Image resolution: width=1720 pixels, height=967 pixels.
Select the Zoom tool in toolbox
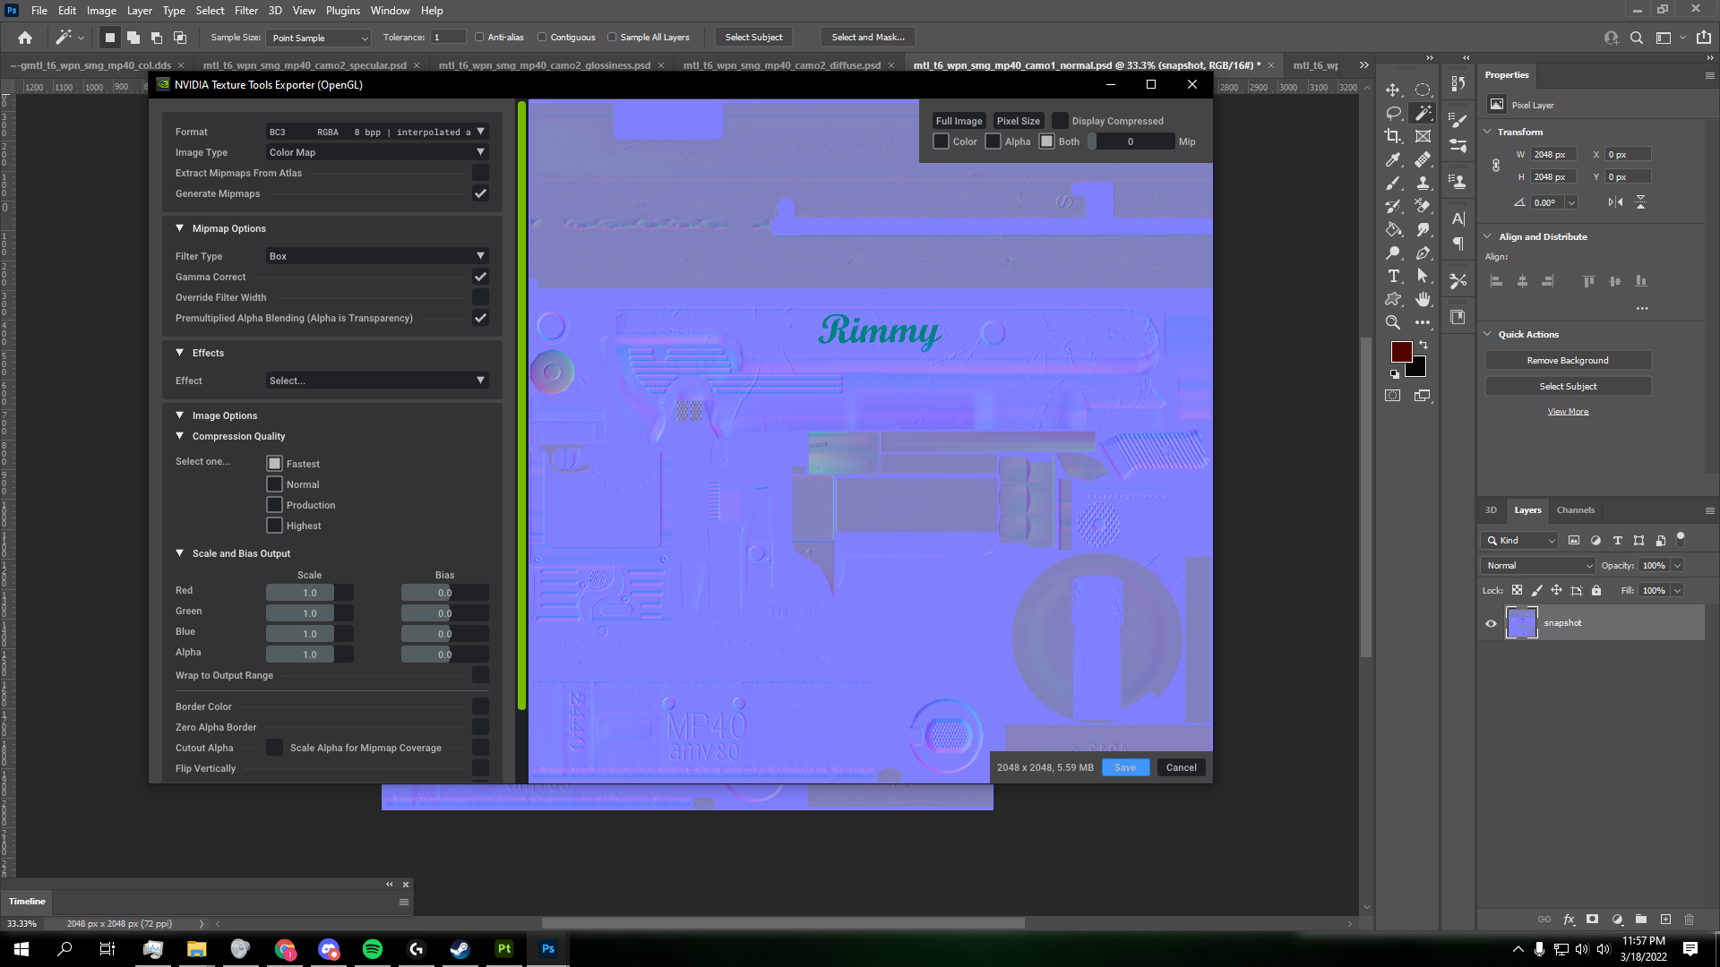point(1393,322)
